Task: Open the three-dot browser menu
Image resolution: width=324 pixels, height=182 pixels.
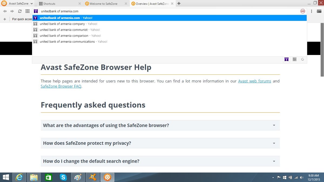Action: [312, 11]
